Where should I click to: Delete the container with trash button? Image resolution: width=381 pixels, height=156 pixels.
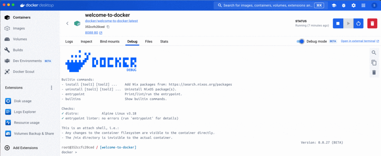pyautogui.click(x=372, y=24)
